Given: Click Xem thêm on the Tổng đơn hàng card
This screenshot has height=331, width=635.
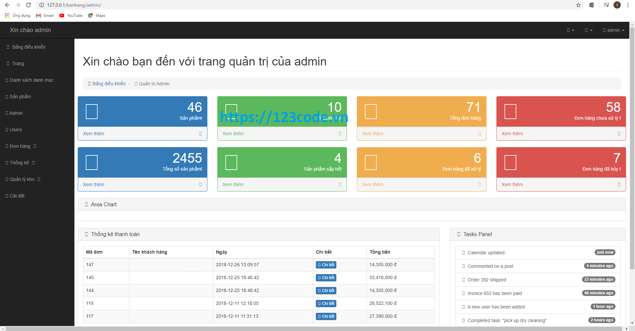Looking at the screenshot, I should (373, 134).
